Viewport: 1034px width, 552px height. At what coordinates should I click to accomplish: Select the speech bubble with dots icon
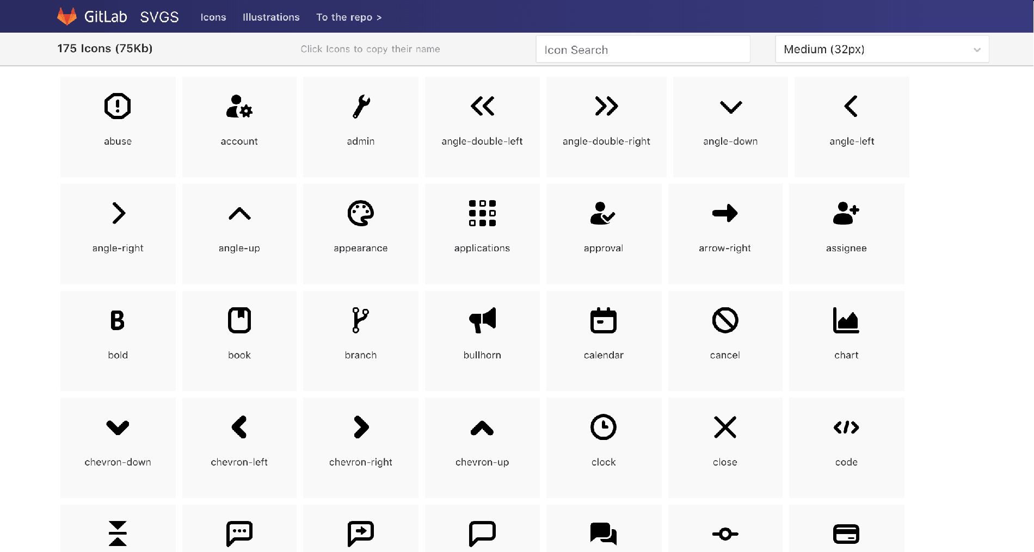coord(239,533)
